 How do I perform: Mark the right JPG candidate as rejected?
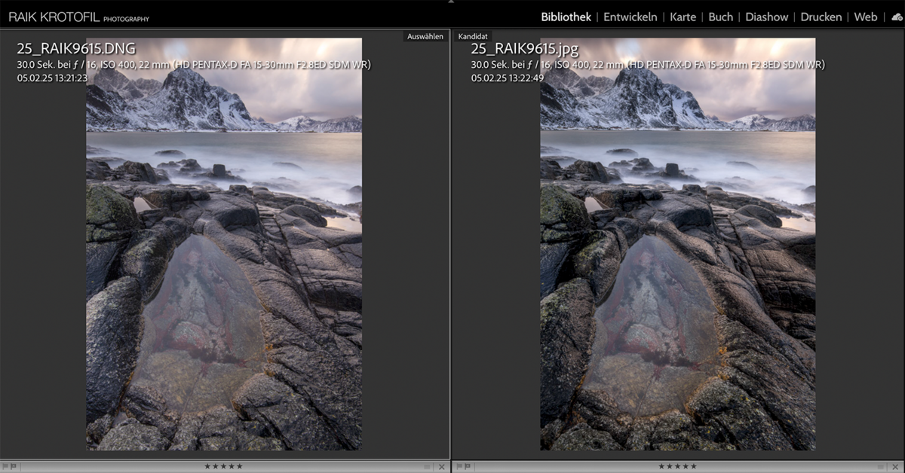click(x=468, y=467)
